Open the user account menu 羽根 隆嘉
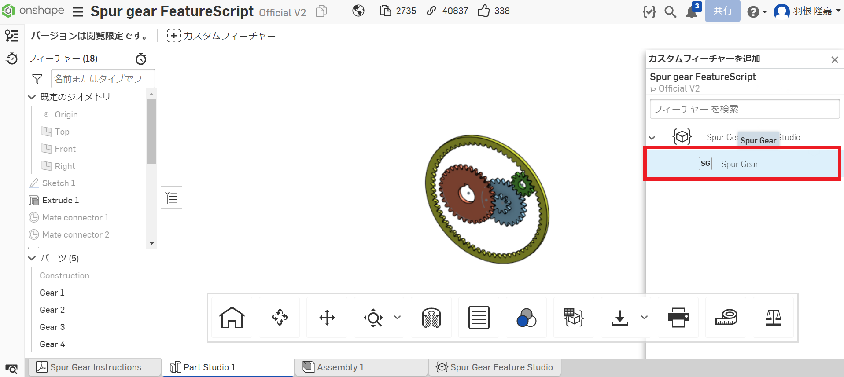 point(807,11)
